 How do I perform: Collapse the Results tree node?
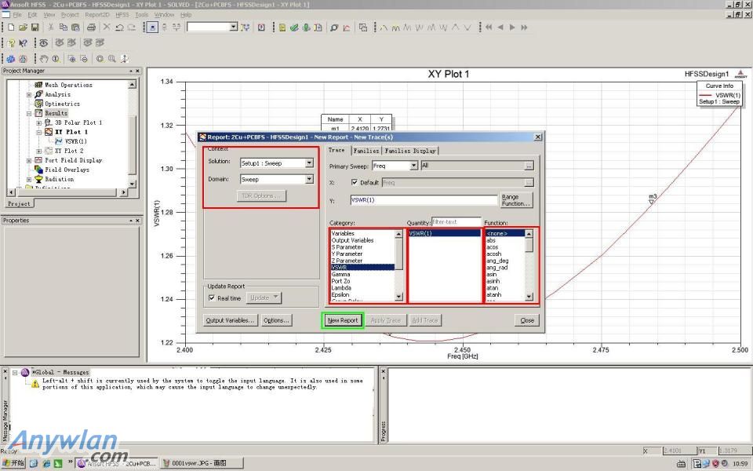coord(29,113)
